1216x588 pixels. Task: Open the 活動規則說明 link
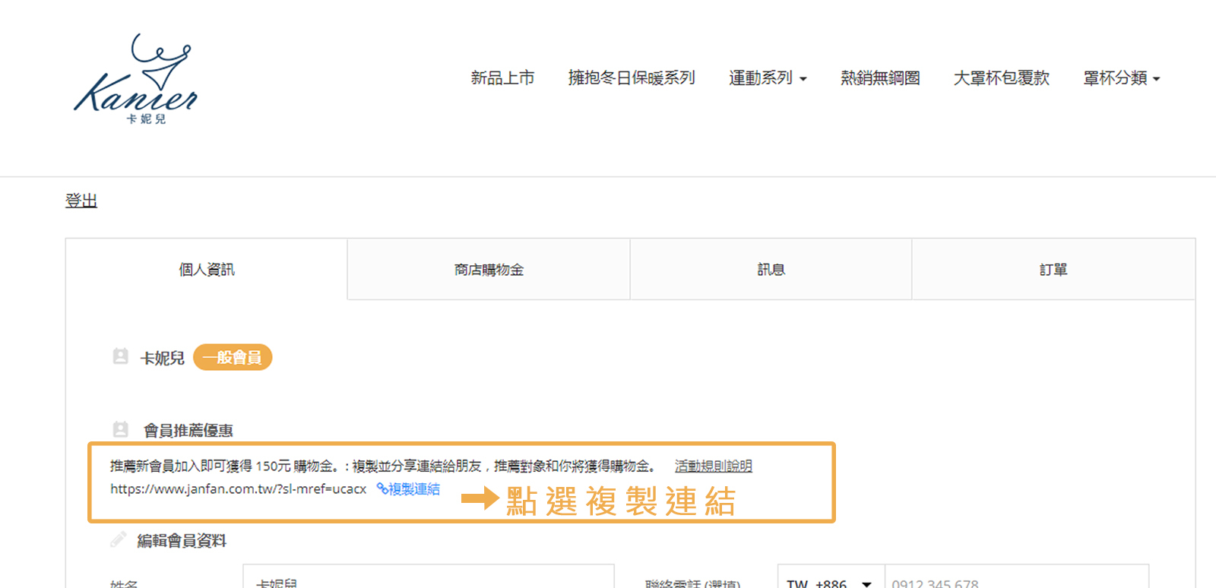[x=713, y=466]
